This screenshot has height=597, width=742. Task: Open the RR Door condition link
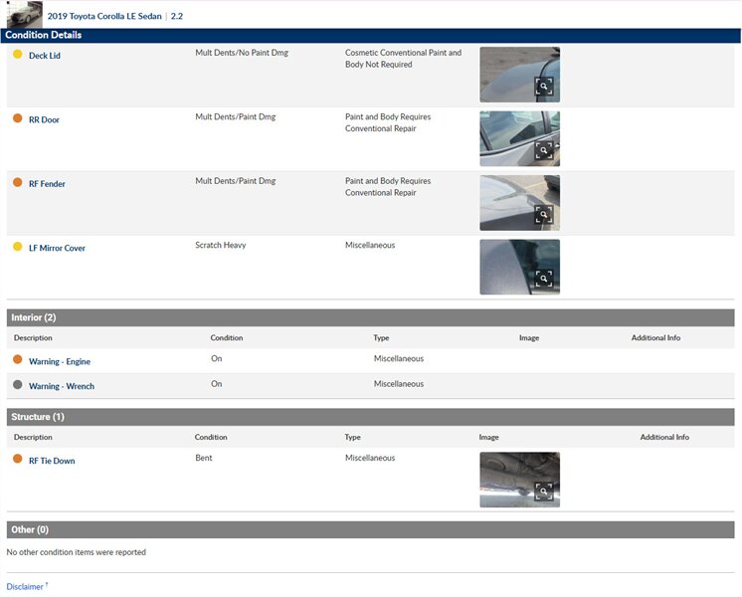point(44,120)
